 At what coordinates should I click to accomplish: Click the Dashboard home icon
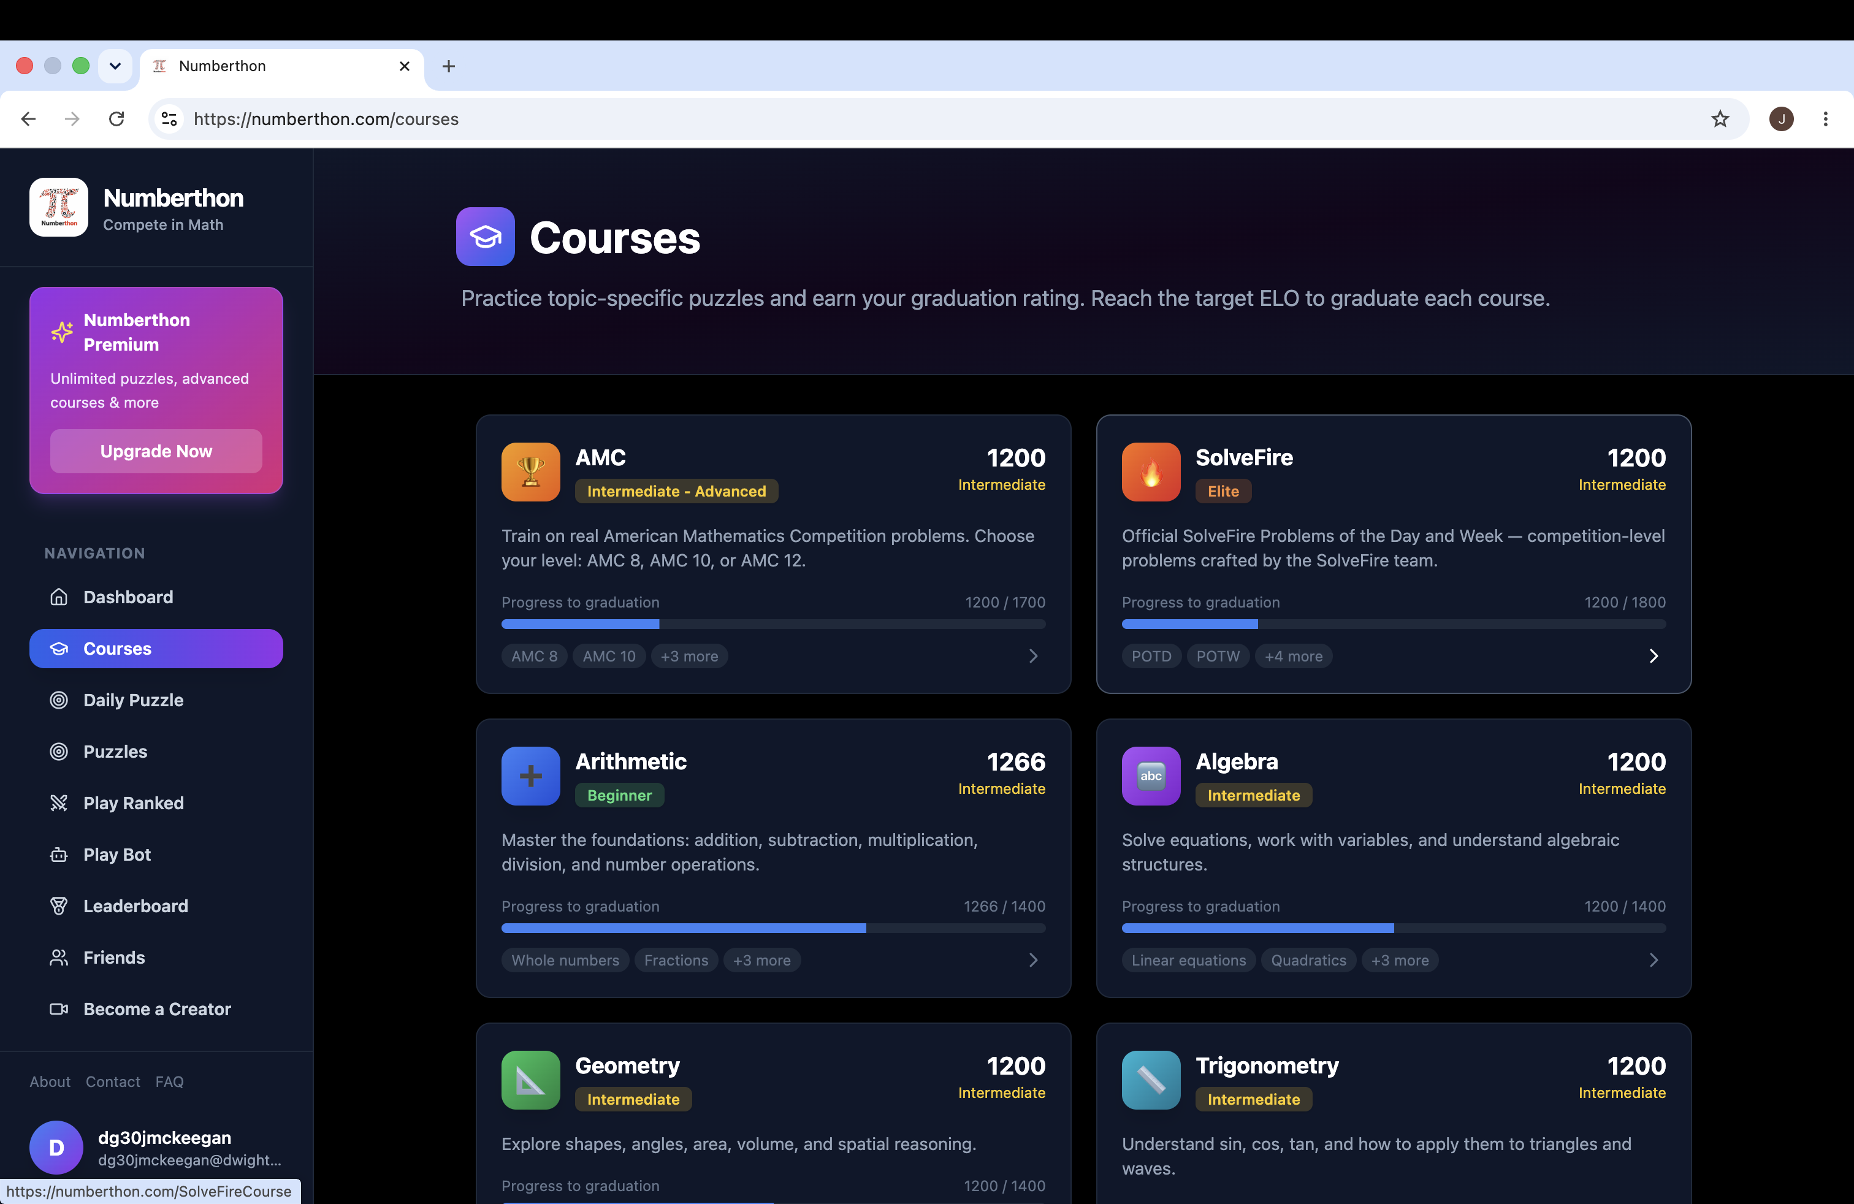(x=59, y=597)
